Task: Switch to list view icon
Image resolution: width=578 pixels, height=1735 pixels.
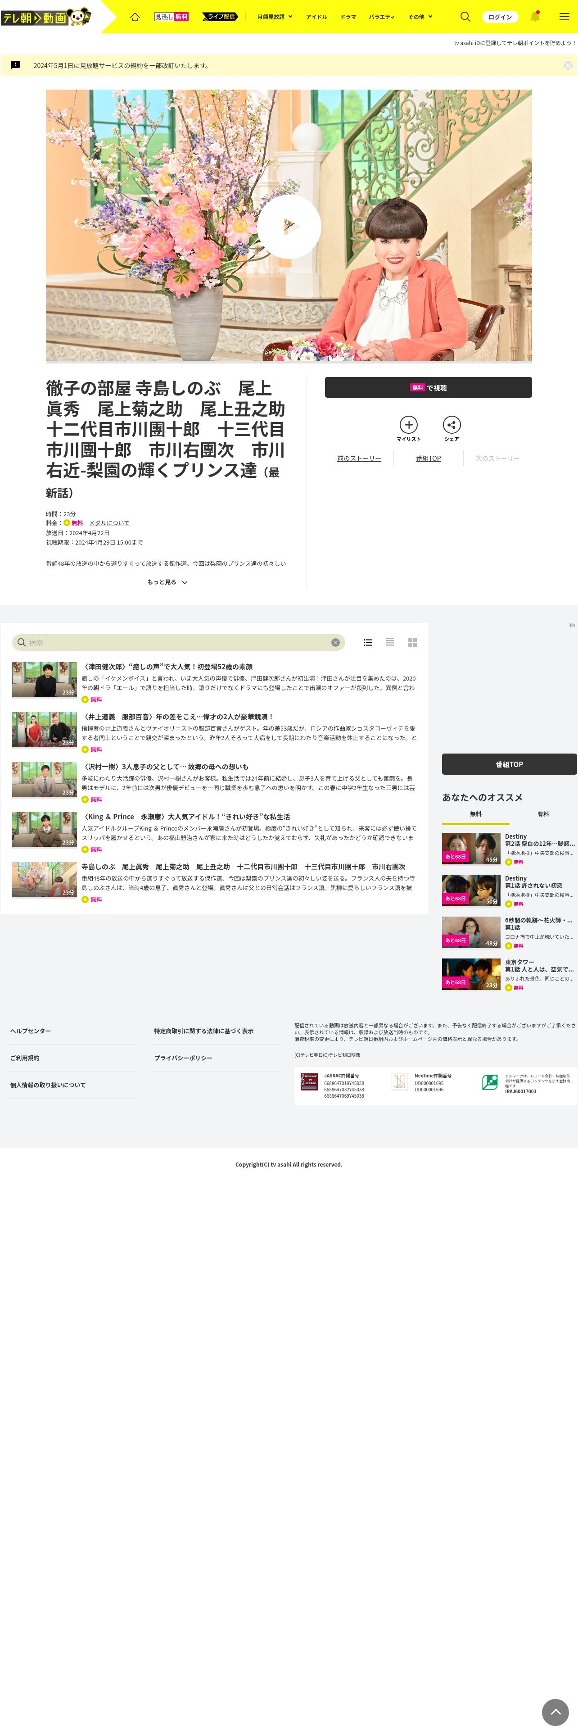Action: tap(367, 643)
